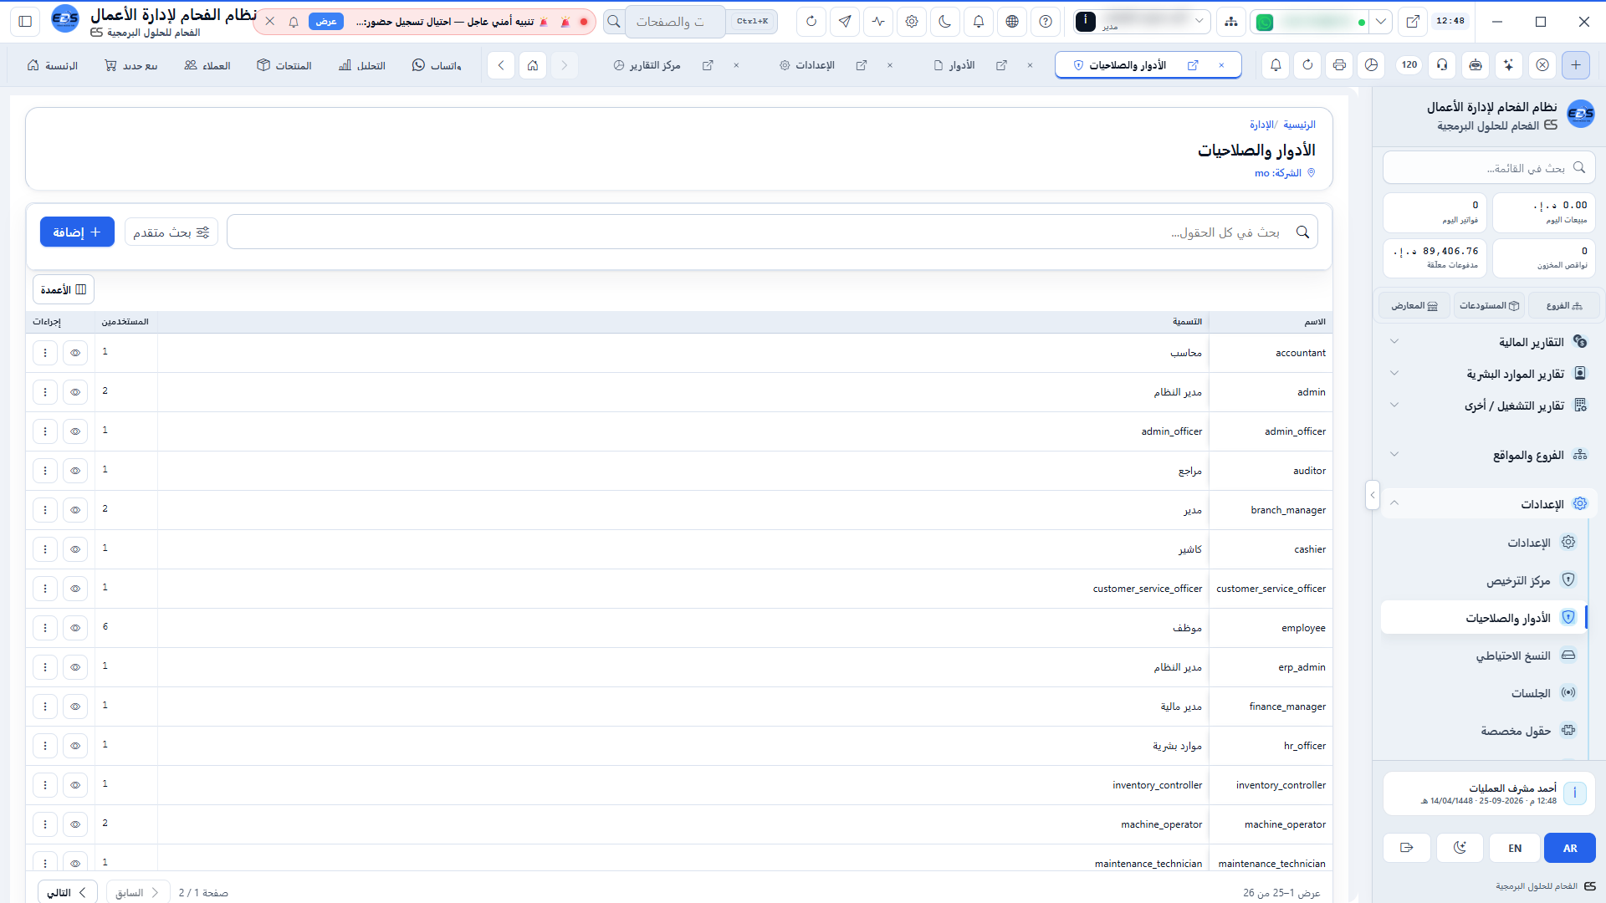
Task: Click the home icon in tab bar
Action: pyautogui.click(x=533, y=65)
